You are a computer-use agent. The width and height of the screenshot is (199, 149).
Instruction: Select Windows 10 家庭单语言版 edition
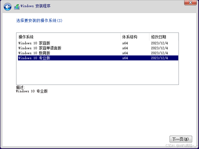click(98, 48)
